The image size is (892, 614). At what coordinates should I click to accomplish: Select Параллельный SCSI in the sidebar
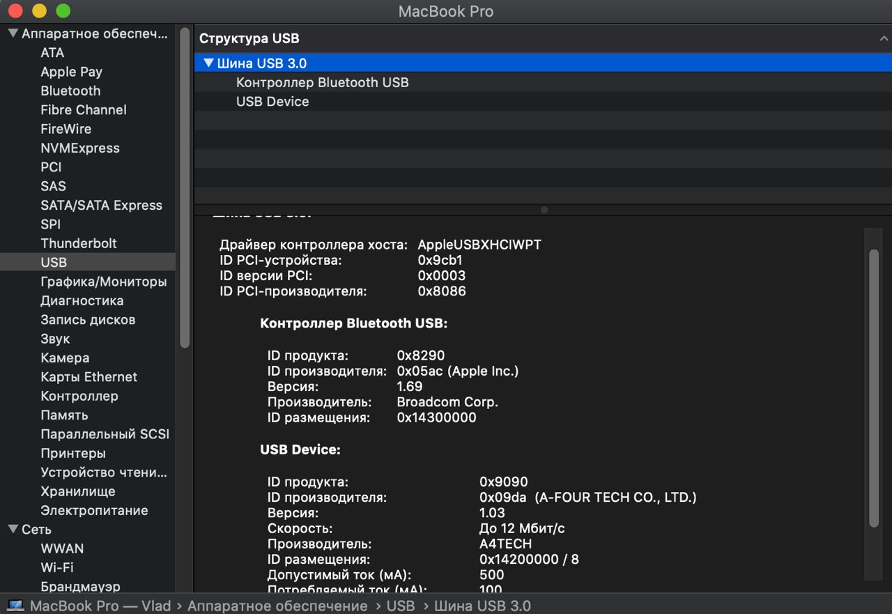click(x=105, y=434)
